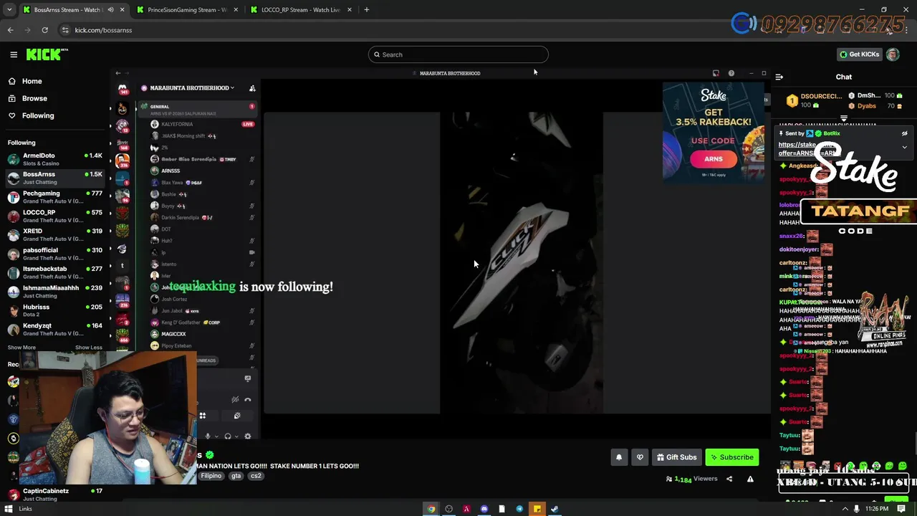Open the taskbar clock showing 11:26 PM
917x516 pixels.
tap(877, 509)
